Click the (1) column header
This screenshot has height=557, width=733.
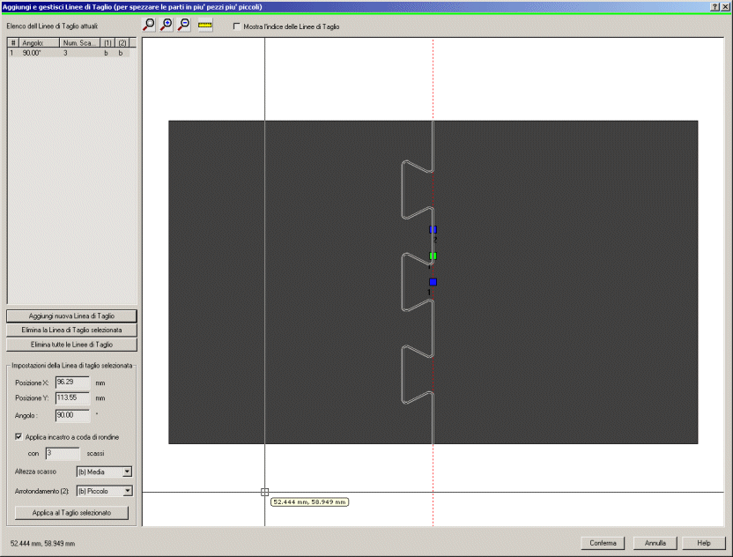pyautogui.click(x=107, y=43)
